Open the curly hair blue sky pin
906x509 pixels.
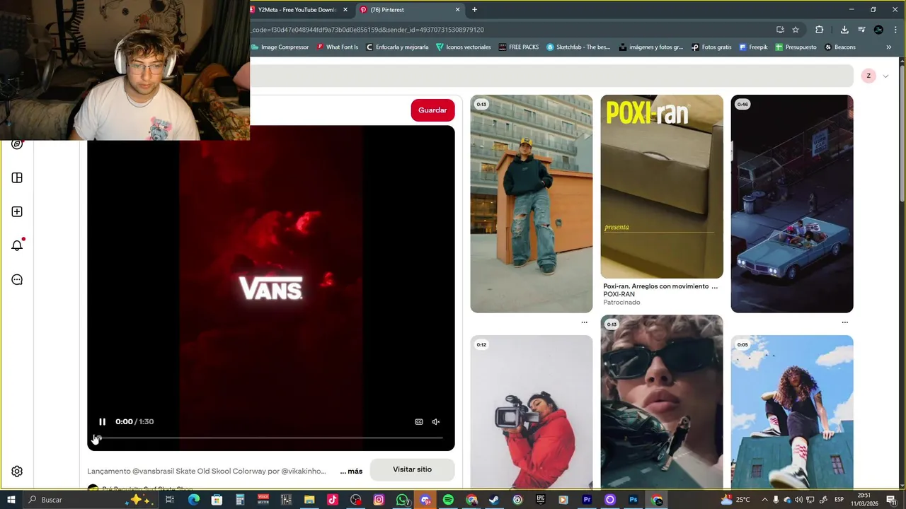[792, 411]
